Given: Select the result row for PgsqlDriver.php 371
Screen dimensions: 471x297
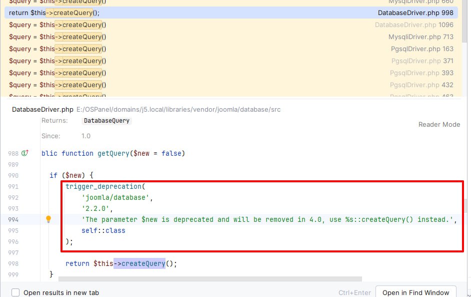Looking at the screenshot, I should [x=231, y=61].
